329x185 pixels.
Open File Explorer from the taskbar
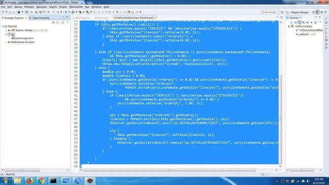(17, 181)
